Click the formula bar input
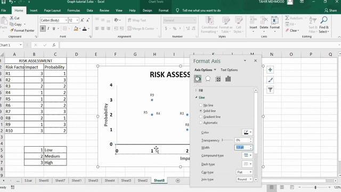Screen dimensions: 341x192 coord(199,45)
